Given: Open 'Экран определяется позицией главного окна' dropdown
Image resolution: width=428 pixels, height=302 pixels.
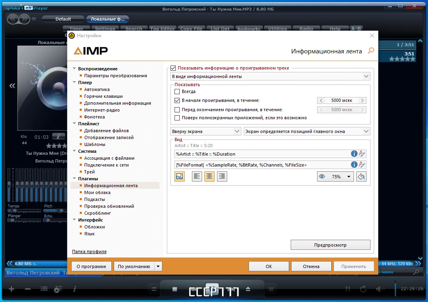Looking at the screenshot, I should pyautogui.click(x=307, y=131).
